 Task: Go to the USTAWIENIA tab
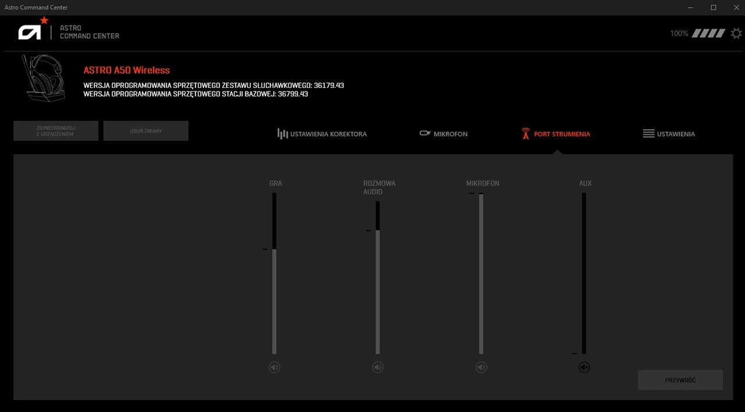coord(669,134)
